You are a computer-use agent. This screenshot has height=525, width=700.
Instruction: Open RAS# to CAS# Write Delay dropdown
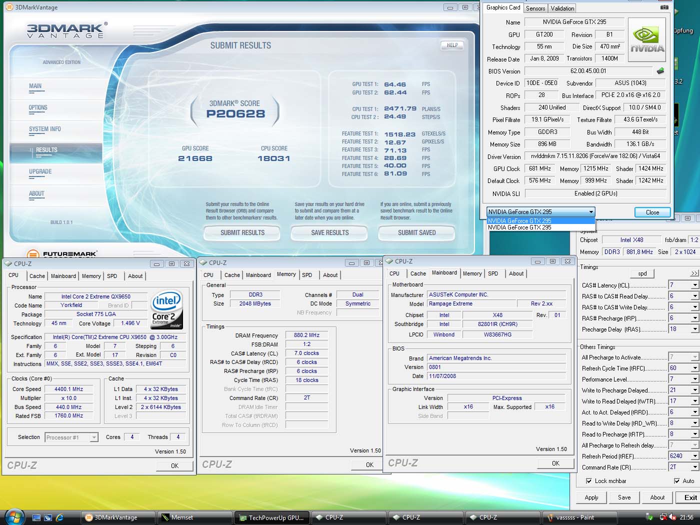(694, 307)
